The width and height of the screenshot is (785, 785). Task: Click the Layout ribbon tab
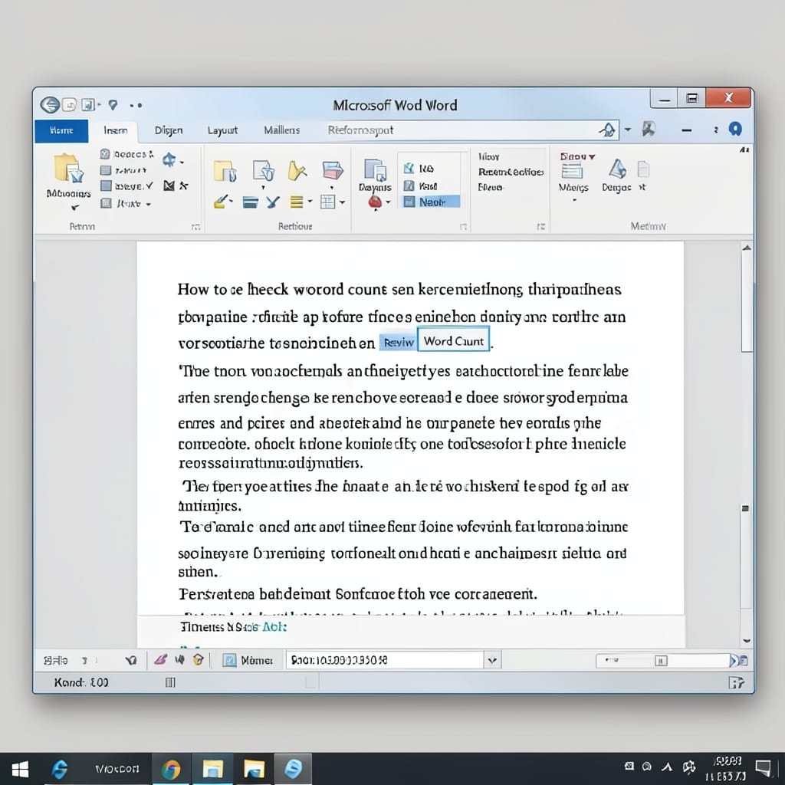[223, 130]
